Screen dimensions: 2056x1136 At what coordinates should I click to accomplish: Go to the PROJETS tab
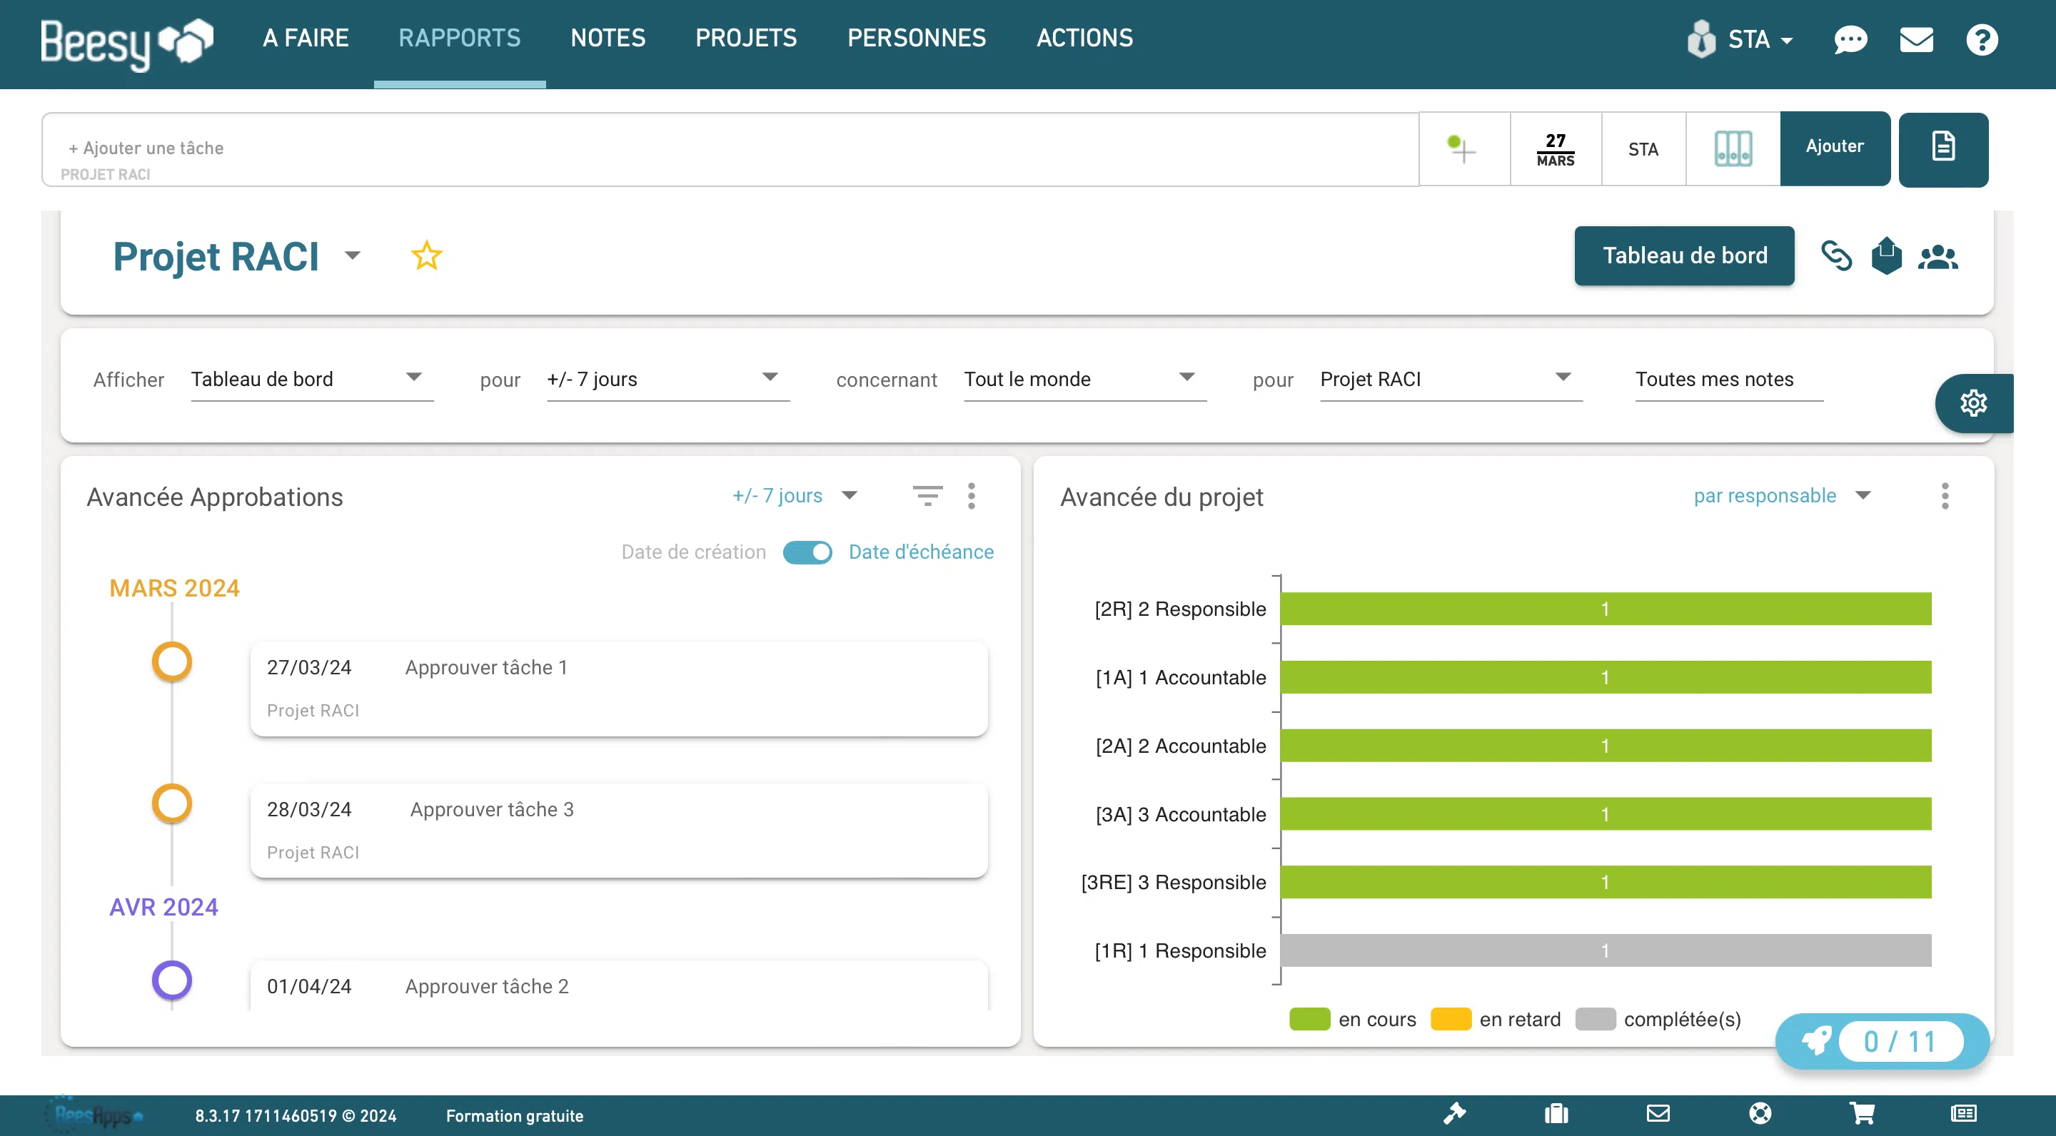coord(745,38)
